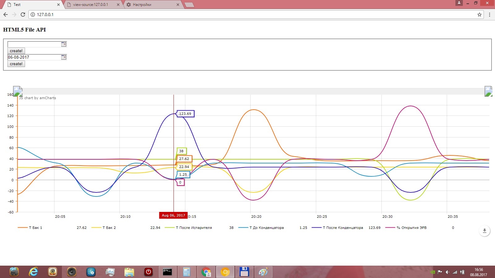Click the 20:35 time axis label
This screenshot has height=278, width=495.
pos(453,217)
